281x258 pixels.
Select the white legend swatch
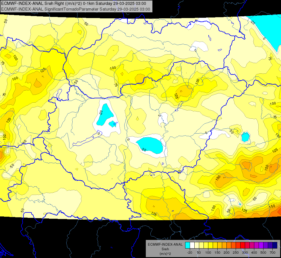(192, 245)
